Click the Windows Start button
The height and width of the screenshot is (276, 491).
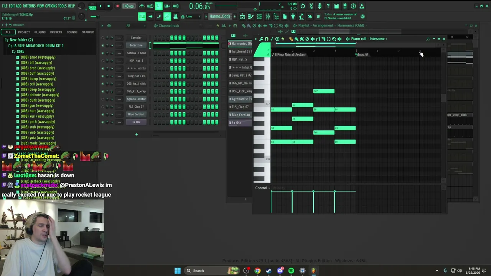pos(178,271)
